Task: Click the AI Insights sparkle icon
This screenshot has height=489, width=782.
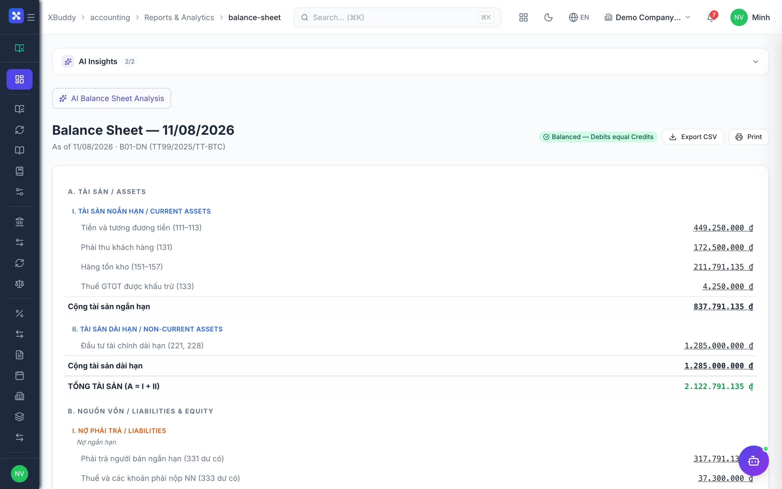Action: tap(68, 61)
